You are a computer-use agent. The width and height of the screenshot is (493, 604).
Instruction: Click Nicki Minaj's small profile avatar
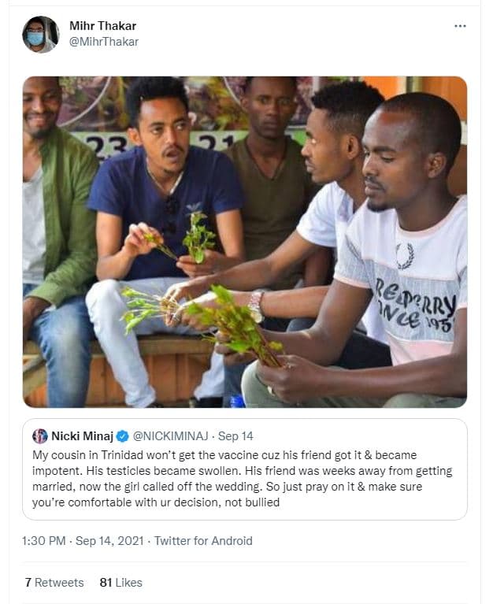[40, 435]
